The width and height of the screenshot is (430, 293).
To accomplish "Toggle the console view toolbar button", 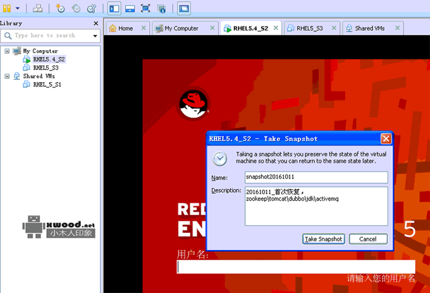I will point(184,8).
